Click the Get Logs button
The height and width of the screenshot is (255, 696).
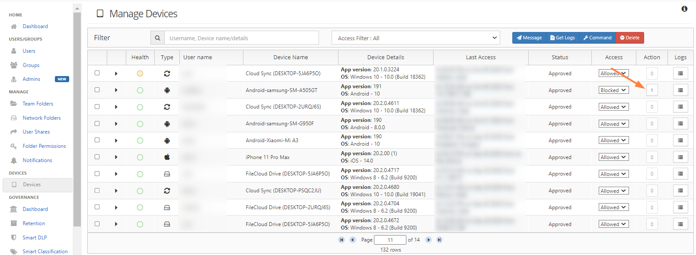(562, 38)
